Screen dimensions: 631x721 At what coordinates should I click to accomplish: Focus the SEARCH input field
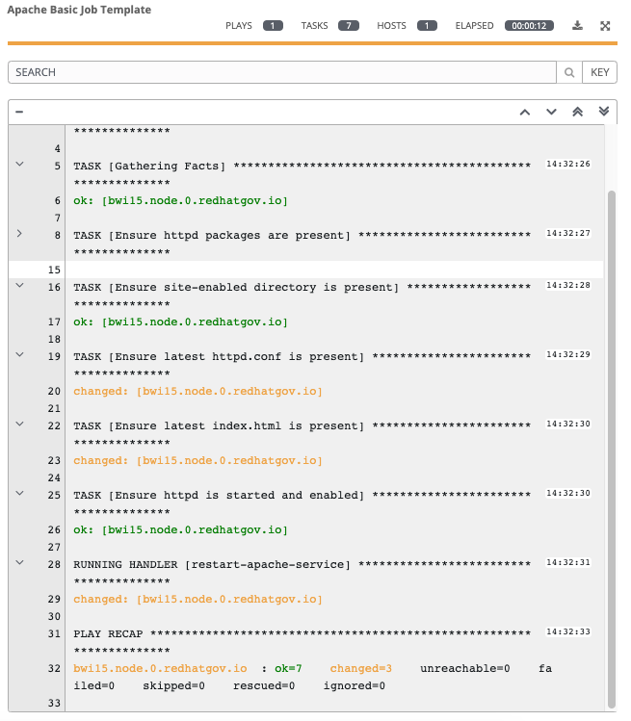click(282, 72)
